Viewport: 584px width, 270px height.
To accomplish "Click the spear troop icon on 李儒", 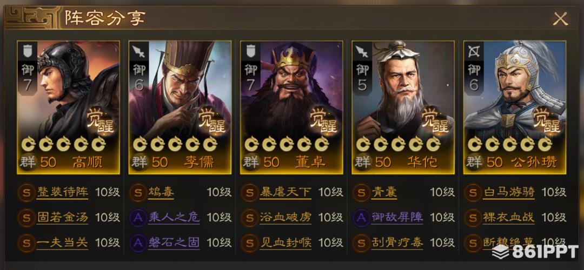I will (x=139, y=51).
